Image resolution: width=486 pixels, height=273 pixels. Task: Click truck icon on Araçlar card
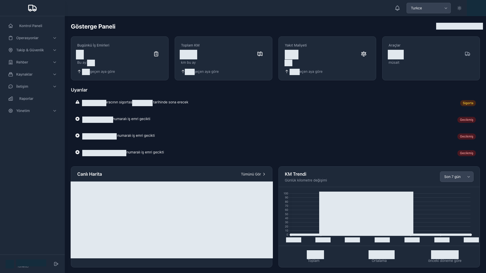(x=468, y=54)
